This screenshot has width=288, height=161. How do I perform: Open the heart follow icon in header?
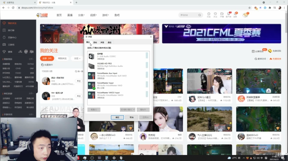[x=215, y=14]
